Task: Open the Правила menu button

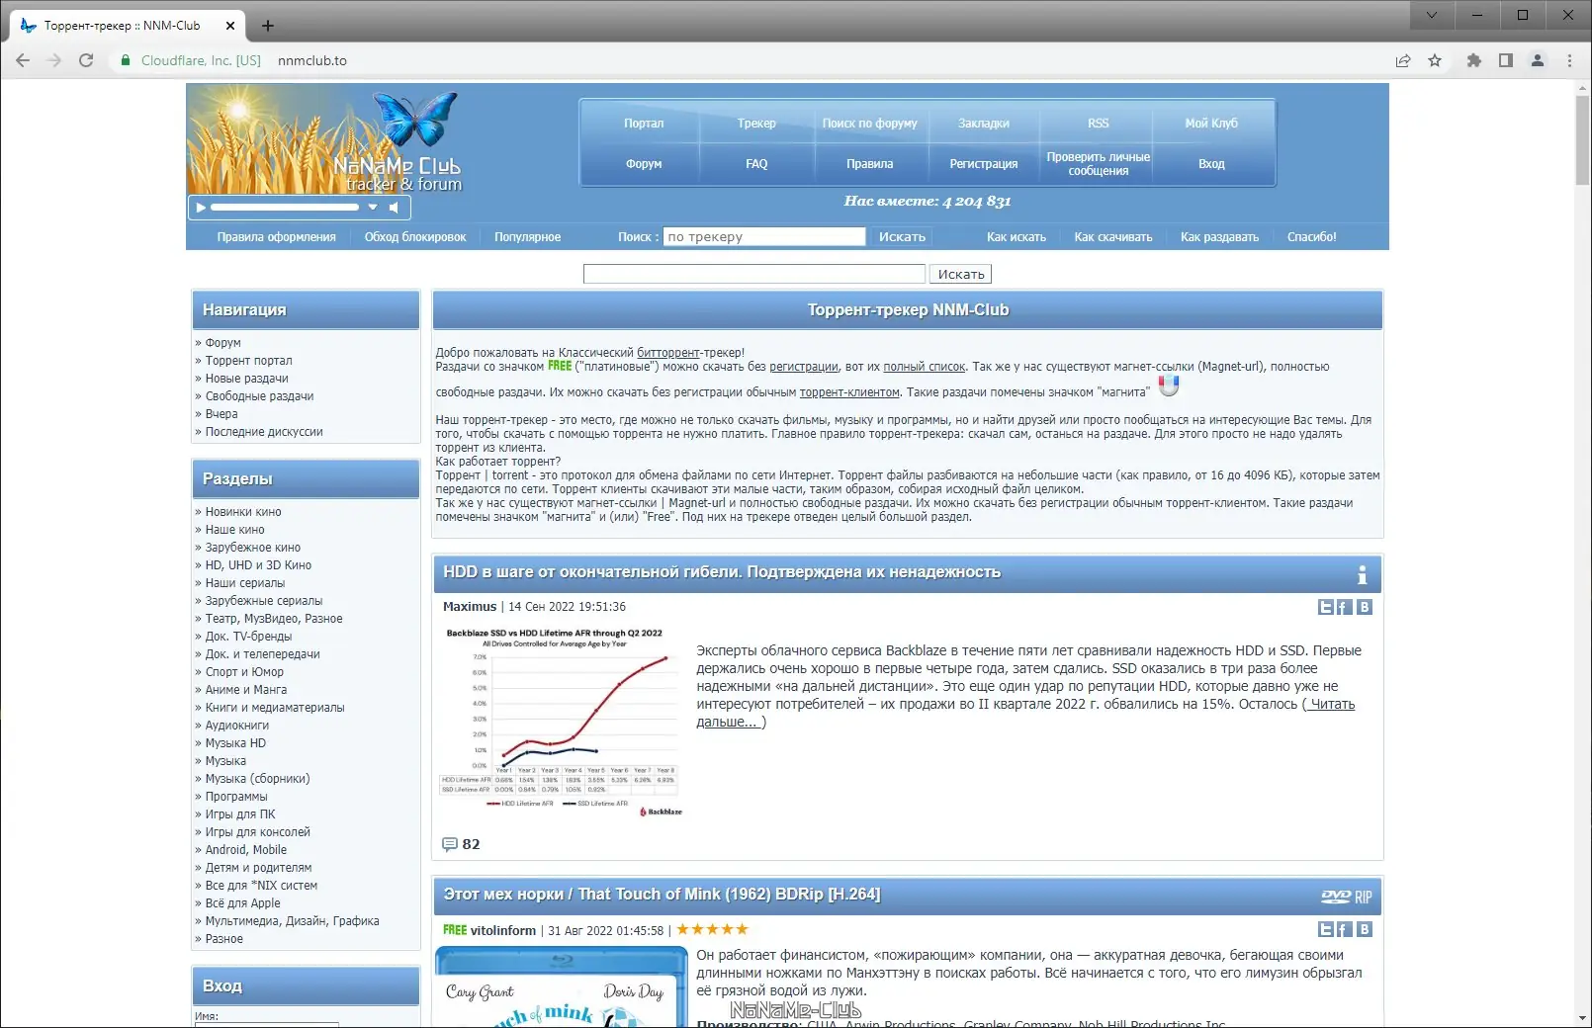Action: pyautogui.click(x=870, y=164)
